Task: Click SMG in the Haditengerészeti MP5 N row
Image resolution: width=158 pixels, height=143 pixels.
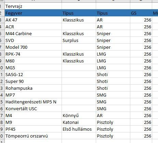Action: coord(113,102)
